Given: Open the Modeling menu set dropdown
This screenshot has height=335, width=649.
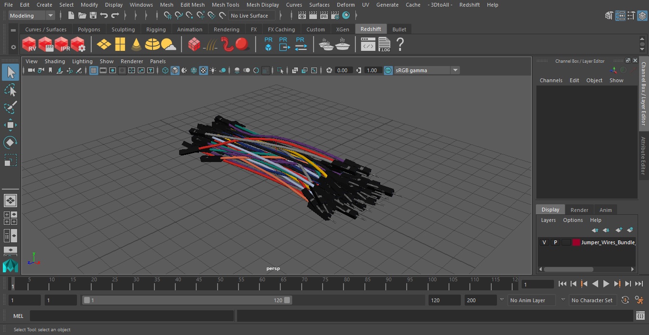Looking at the screenshot, I should (x=32, y=16).
